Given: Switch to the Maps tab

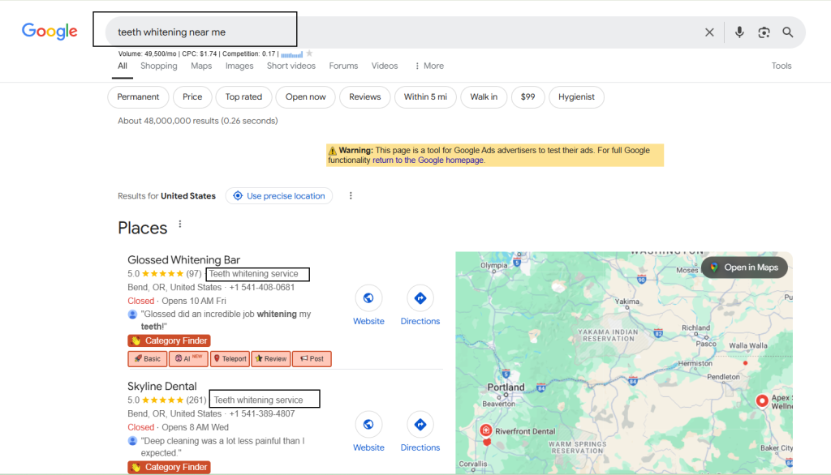Looking at the screenshot, I should pos(201,66).
